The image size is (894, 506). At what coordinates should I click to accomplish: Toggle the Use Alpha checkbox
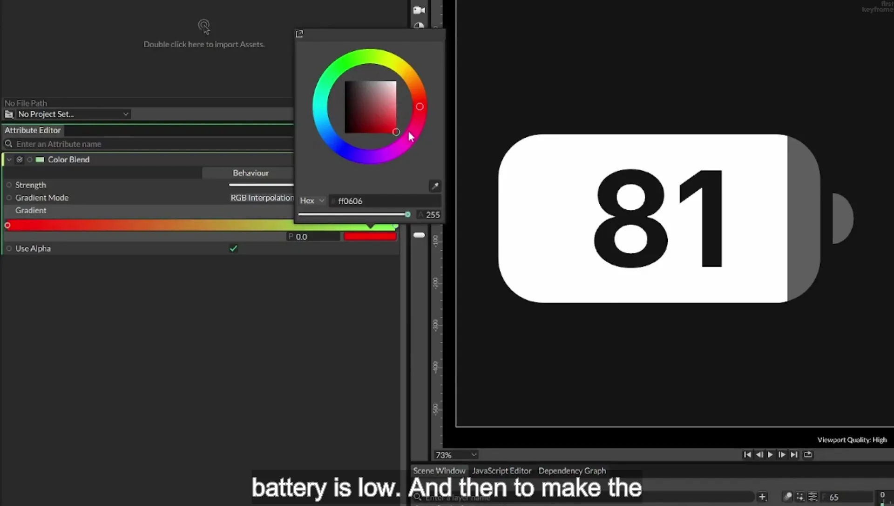tap(233, 249)
